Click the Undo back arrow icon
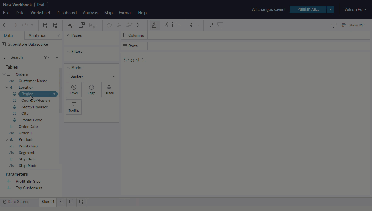 [5, 25]
